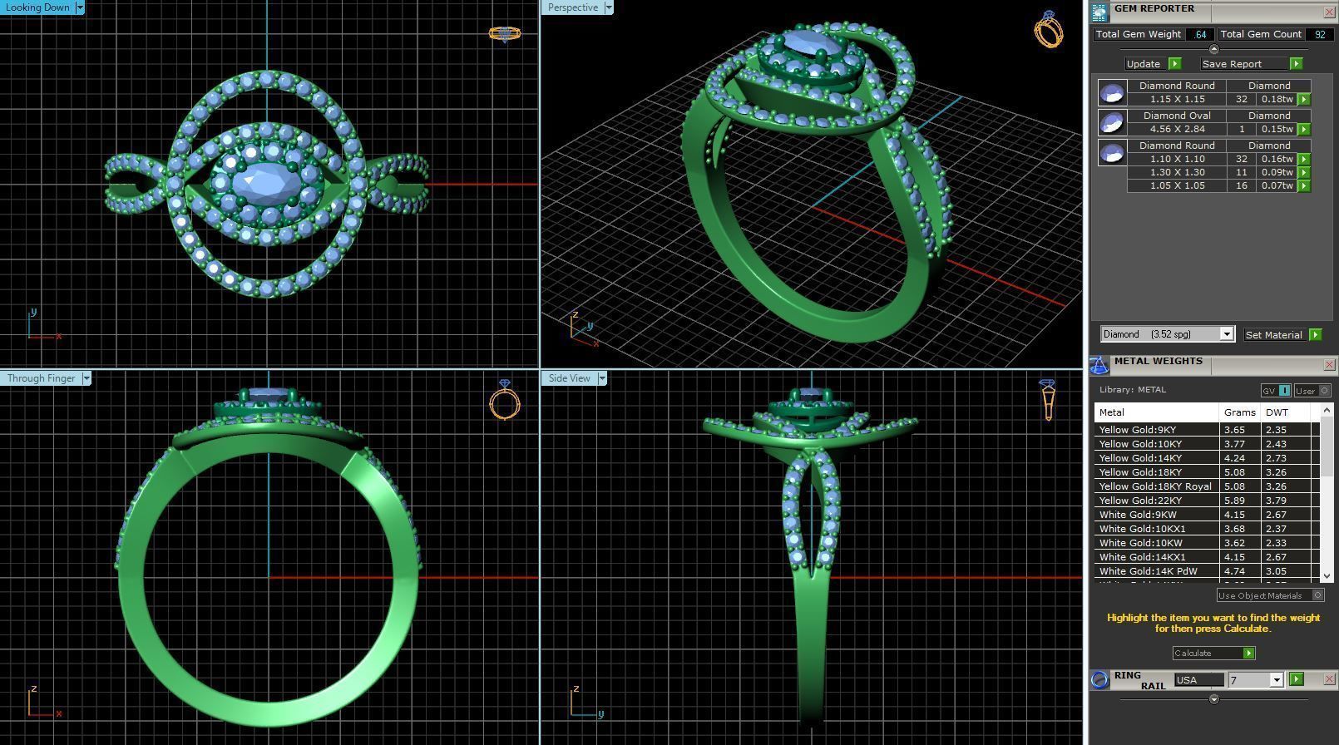Image resolution: width=1339 pixels, height=745 pixels.
Task: Click the DWT column header
Action: tap(1286, 412)
